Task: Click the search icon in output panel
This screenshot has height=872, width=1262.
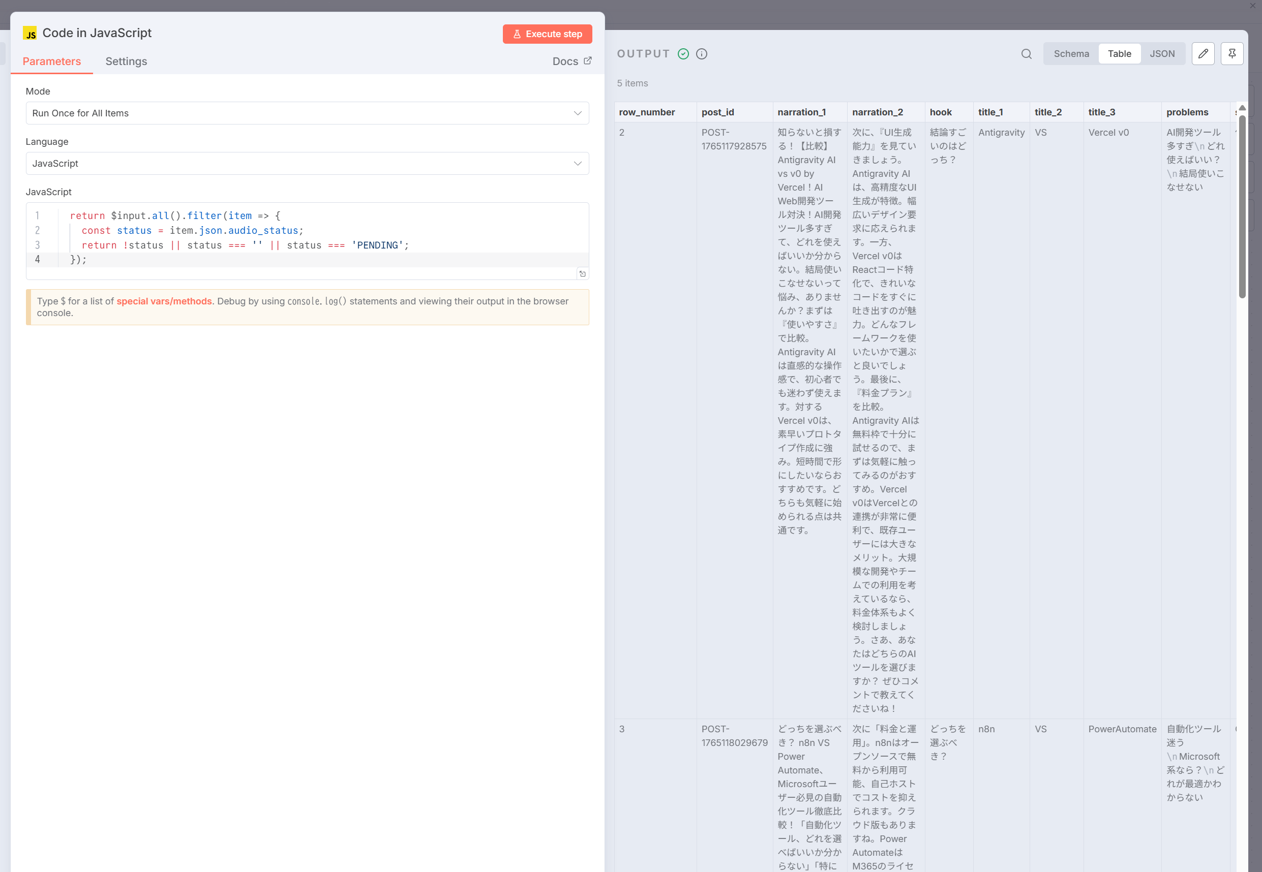Action: (1026, 53)
